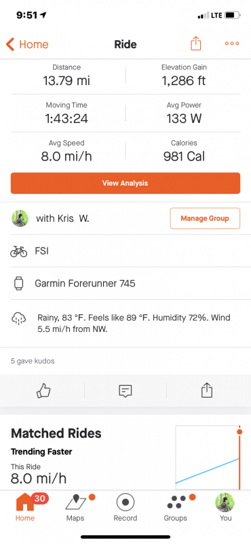
Task: Open View Analysis
Action: 125,183
